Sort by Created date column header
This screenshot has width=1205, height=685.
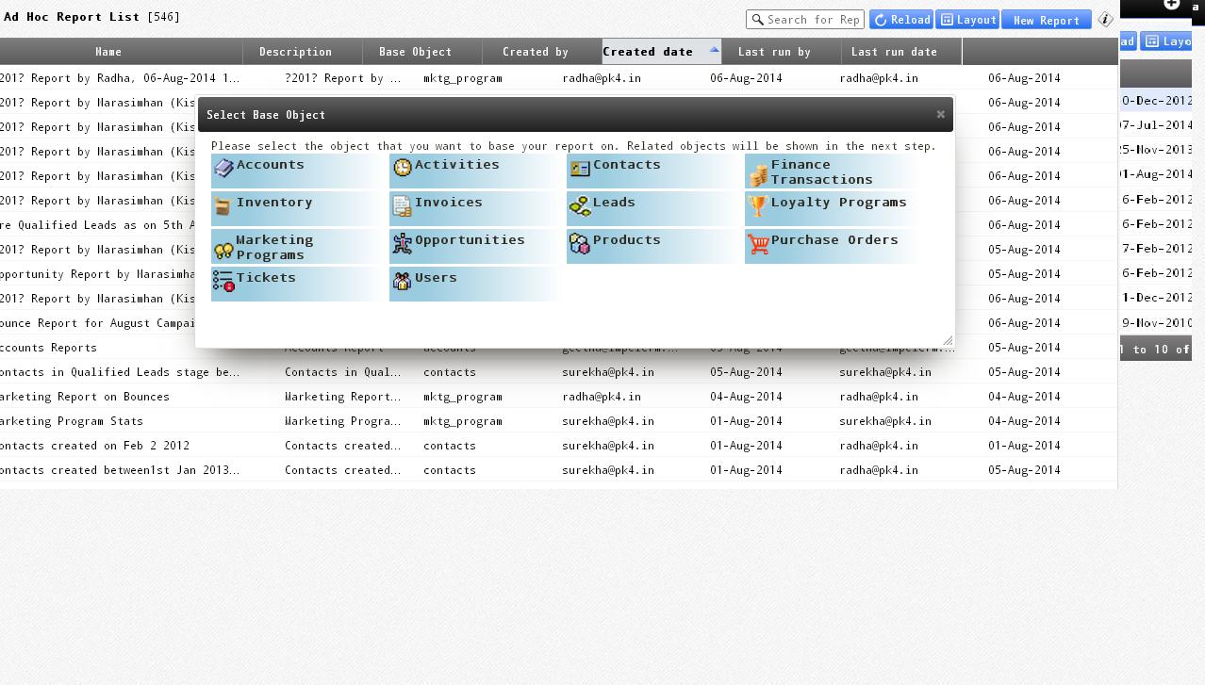coord(649,52)
